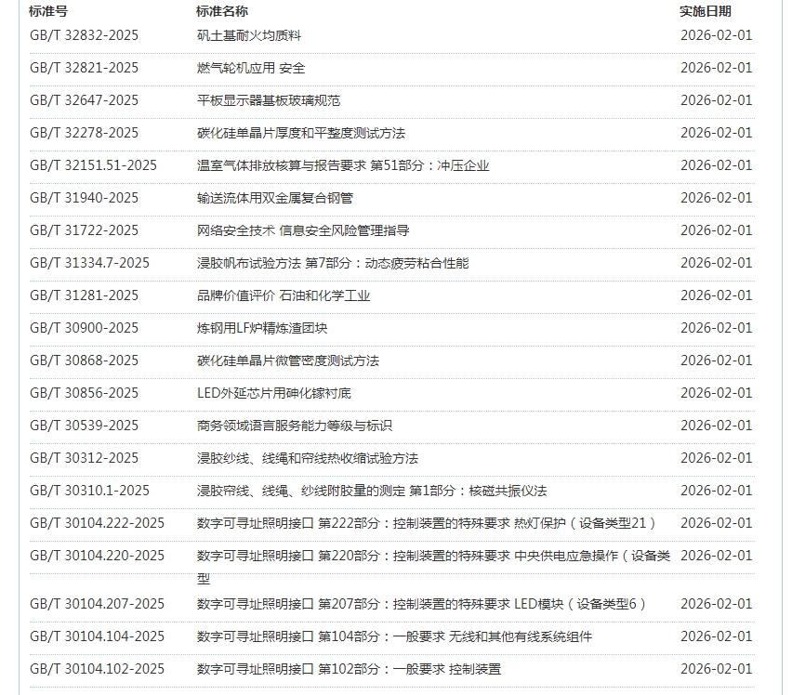
Task: Open 碳化硅单晶片微管密度测试方法 entry
Action: (x=288, y=361)
